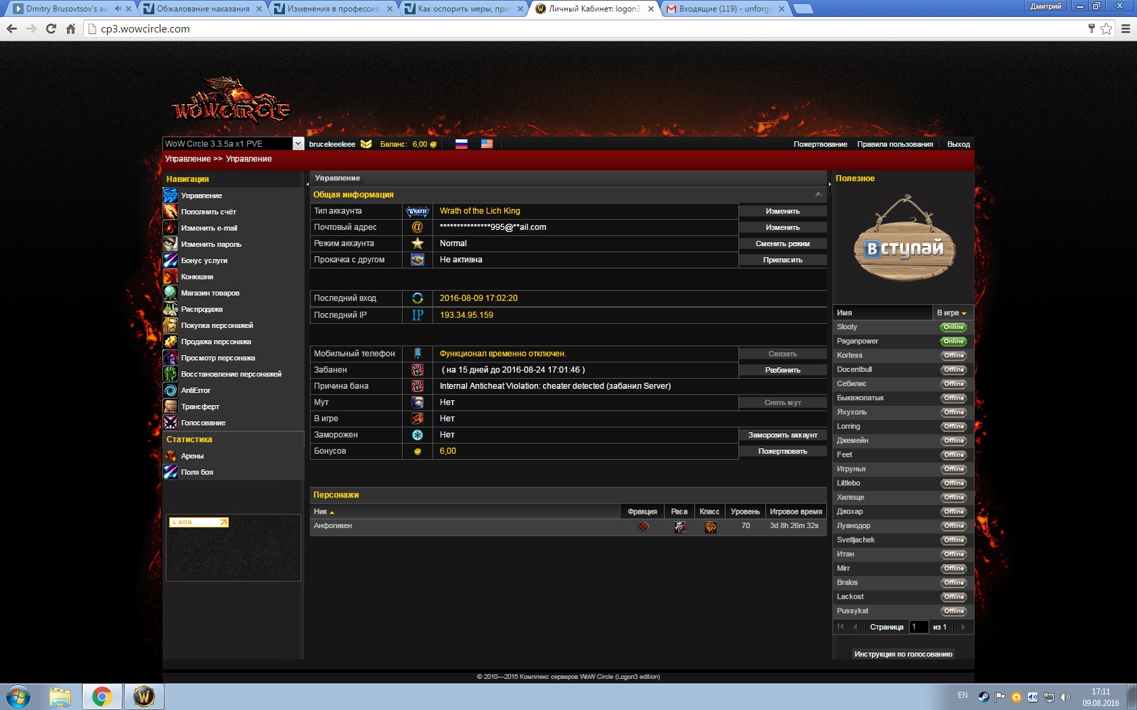Open AntiError from navigation sidebar

pos(196,390)
